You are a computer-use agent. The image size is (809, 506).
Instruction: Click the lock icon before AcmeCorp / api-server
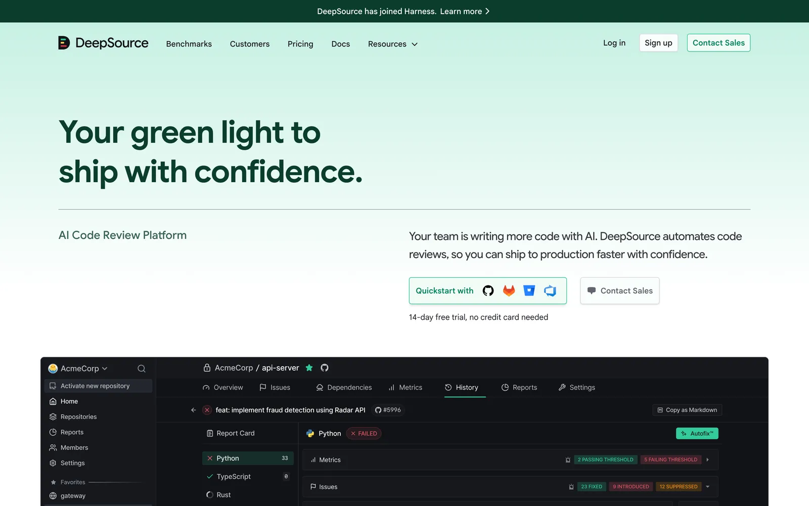[x=207, y=368]
